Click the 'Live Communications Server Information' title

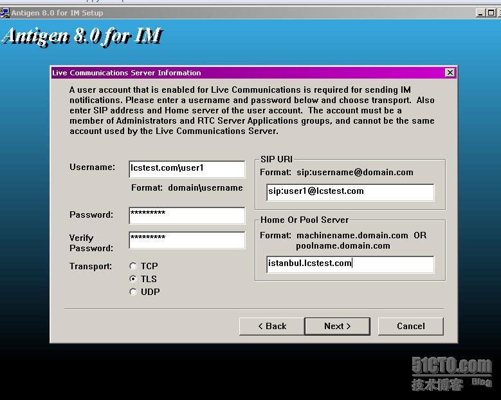pos(127,73)
